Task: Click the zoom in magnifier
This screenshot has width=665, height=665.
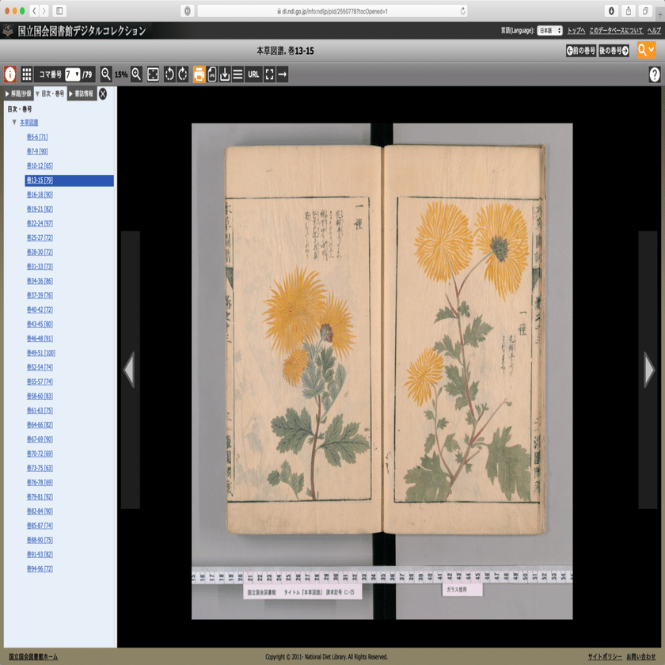Action: pyautogui.click(x=136, y=74)
